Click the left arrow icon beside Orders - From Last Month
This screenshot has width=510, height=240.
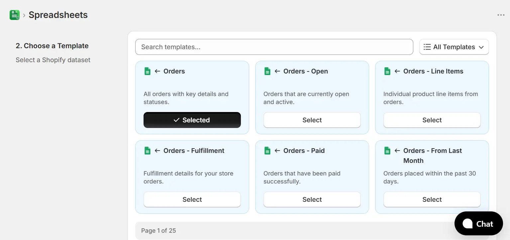[x=397, y=151]
